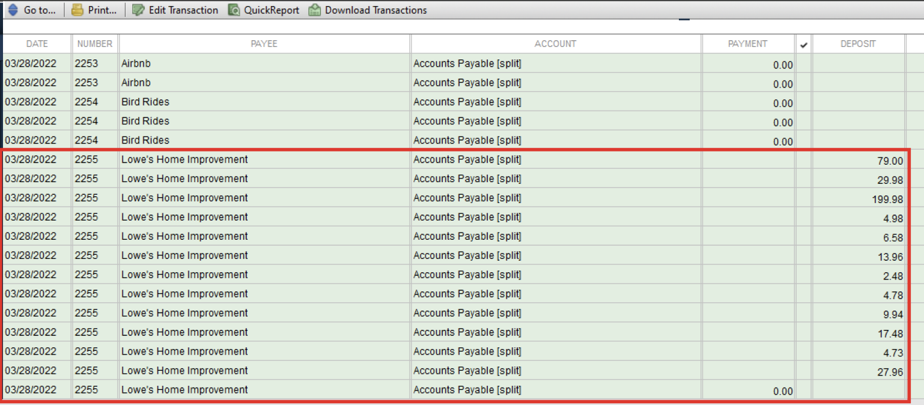Viewport: 924px width, 405px height.
Task: Click the PAYEE column header
Action: pyautogui.click(x=264, y=44)
